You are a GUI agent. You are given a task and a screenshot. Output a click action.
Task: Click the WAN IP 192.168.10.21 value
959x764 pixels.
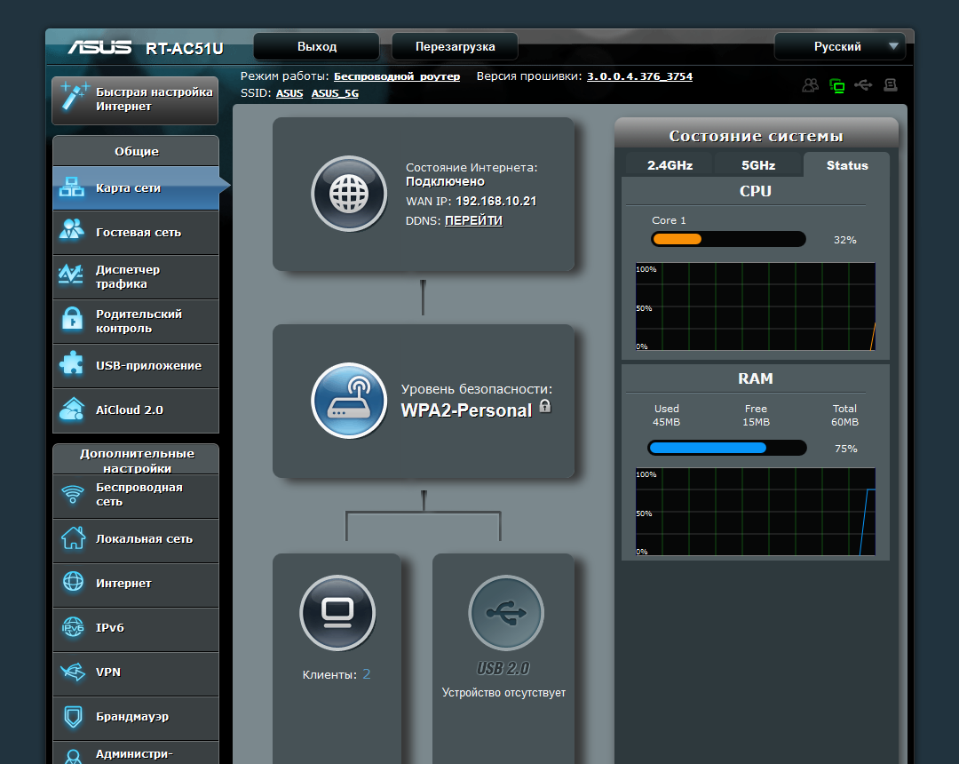click(496, 202)
